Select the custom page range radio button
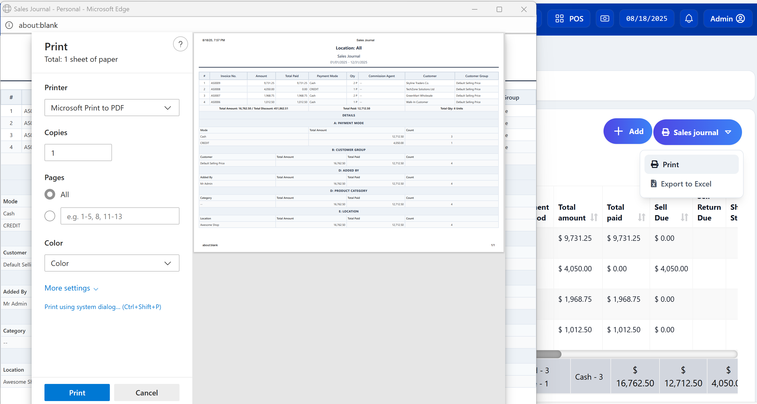The image size is (757, 404). click(x=50, y=216)
